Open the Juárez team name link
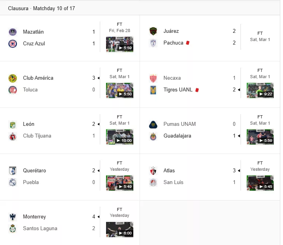 tap(171, 31)
